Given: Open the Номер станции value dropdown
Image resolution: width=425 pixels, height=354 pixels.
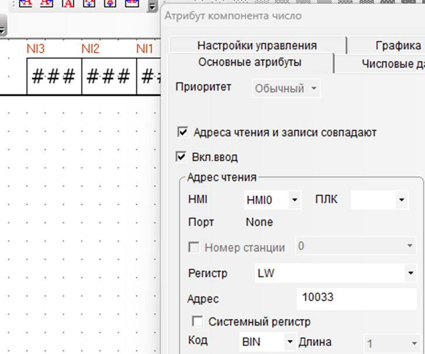Looking at the screenshot, I should [355, 246].
